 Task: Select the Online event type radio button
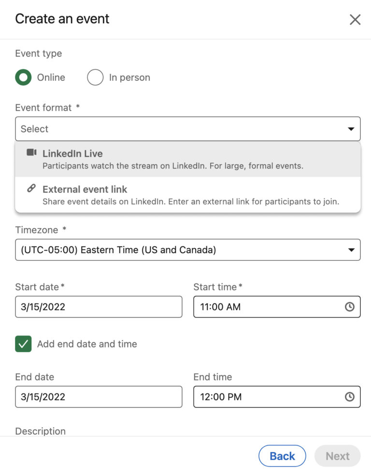pos(23,77)
